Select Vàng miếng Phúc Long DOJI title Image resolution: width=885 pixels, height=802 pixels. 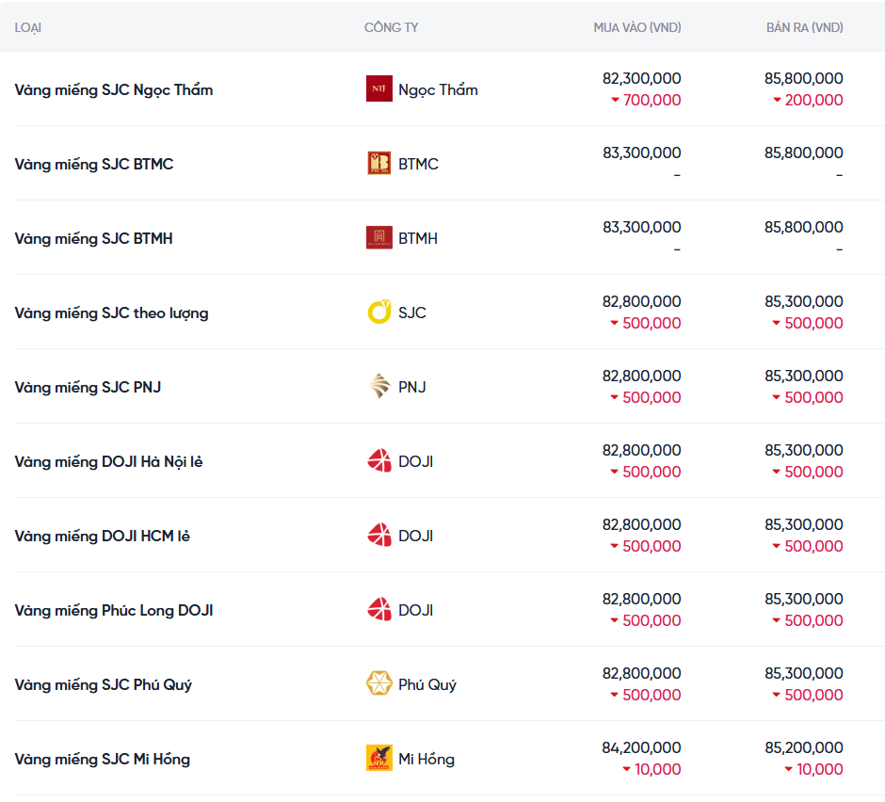coord(113,611)
